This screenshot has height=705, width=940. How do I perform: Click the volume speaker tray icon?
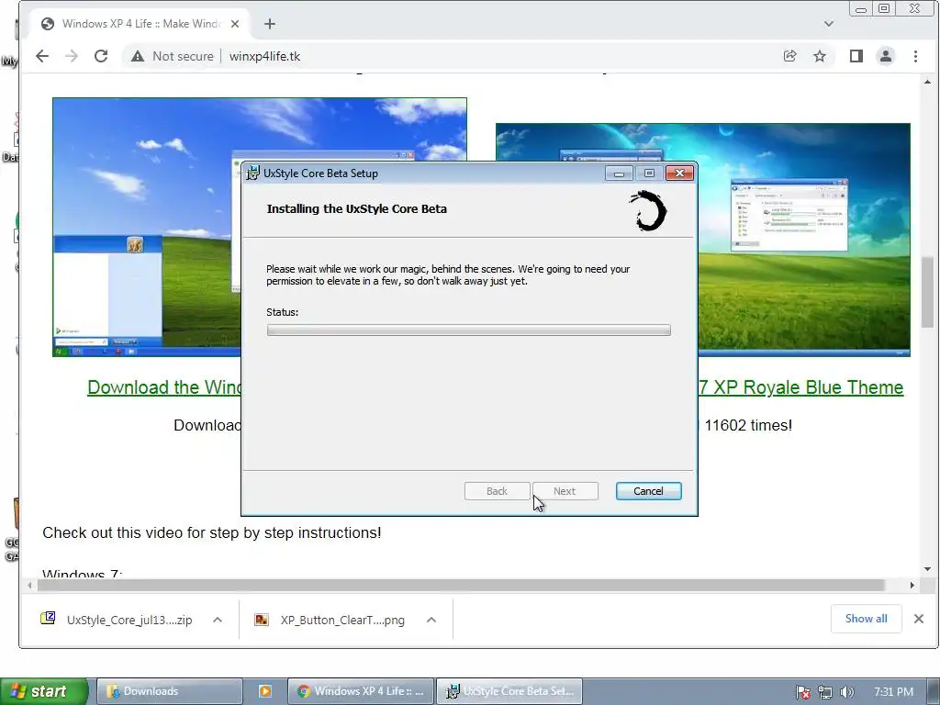pos(846,692)
